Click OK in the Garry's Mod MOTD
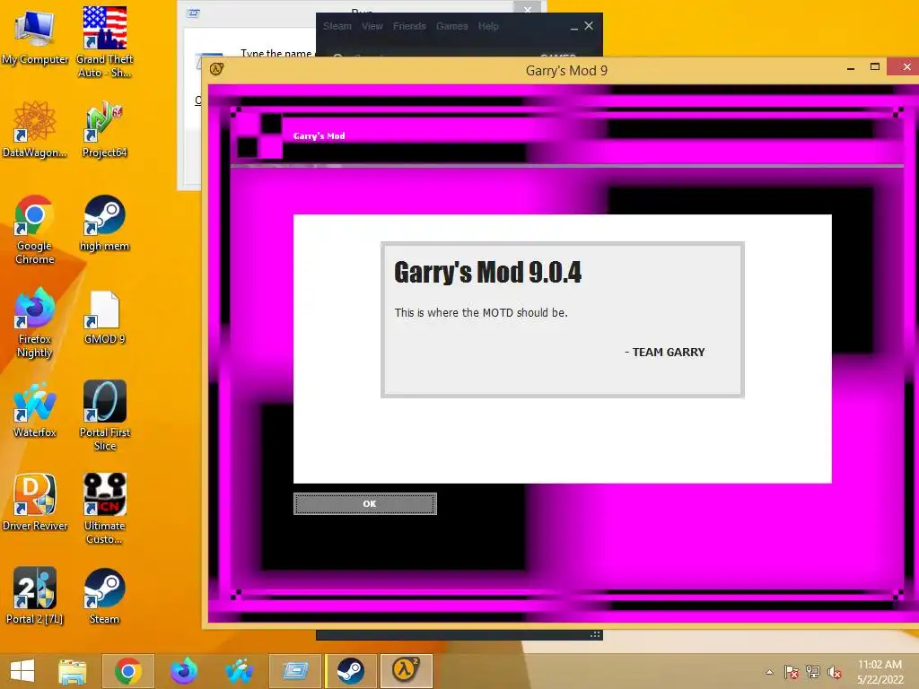 click(365, 504)
